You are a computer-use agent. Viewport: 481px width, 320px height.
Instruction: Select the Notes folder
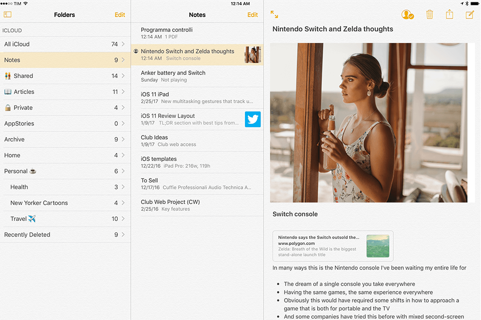click(65, 60)
